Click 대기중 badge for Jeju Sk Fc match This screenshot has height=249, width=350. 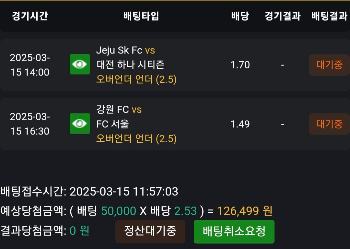coord(329,65)
